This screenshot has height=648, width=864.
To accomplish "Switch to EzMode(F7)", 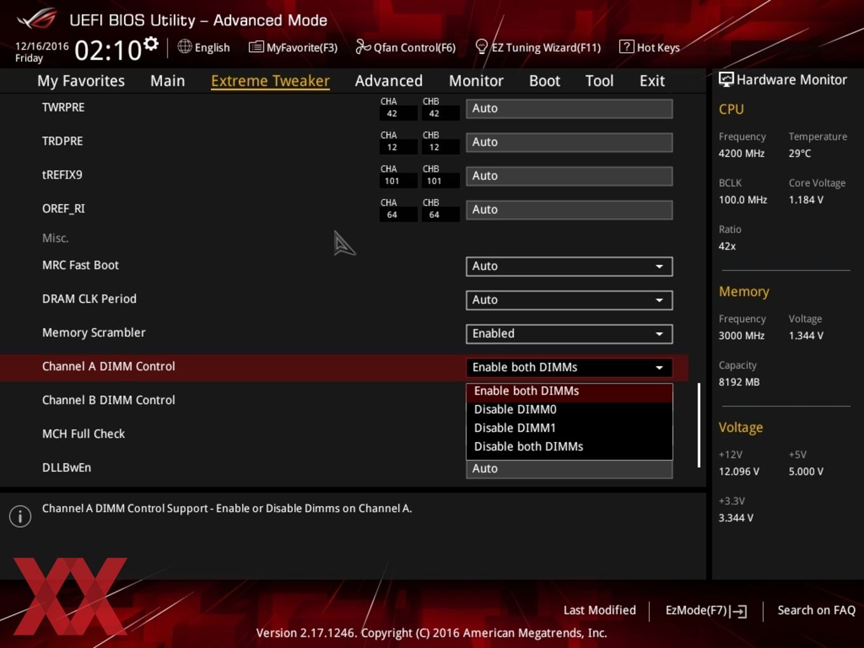I will (696, 610).
